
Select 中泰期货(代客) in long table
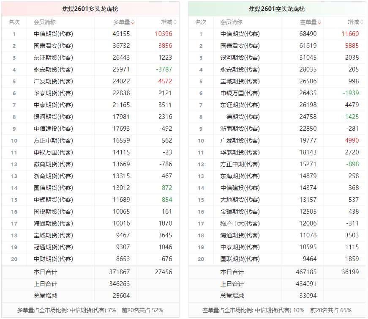53,105
